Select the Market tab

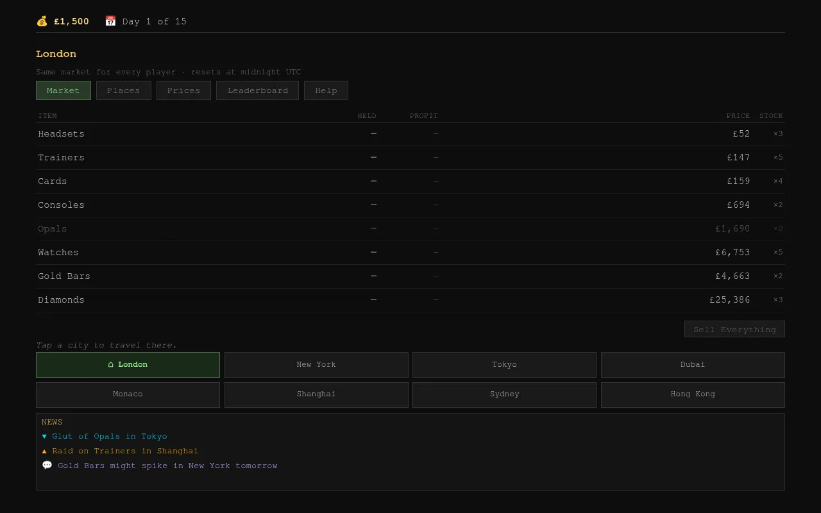coord(63,90)
